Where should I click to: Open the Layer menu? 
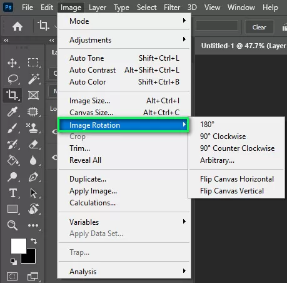(x=98, y=8)
